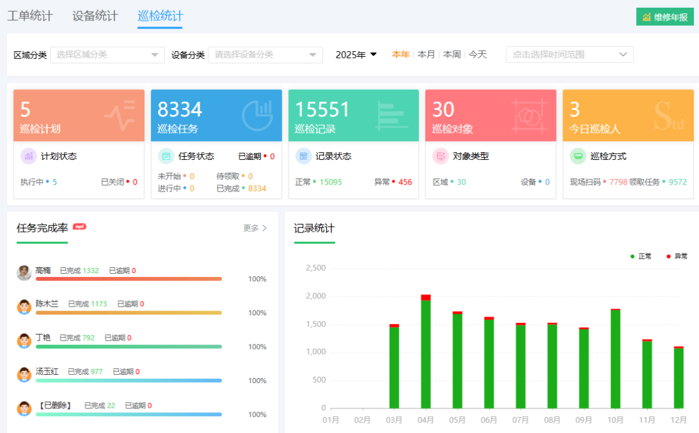Click the pulse icon on 巡检计划 card

pyautogui.click(x=120, y=116)
